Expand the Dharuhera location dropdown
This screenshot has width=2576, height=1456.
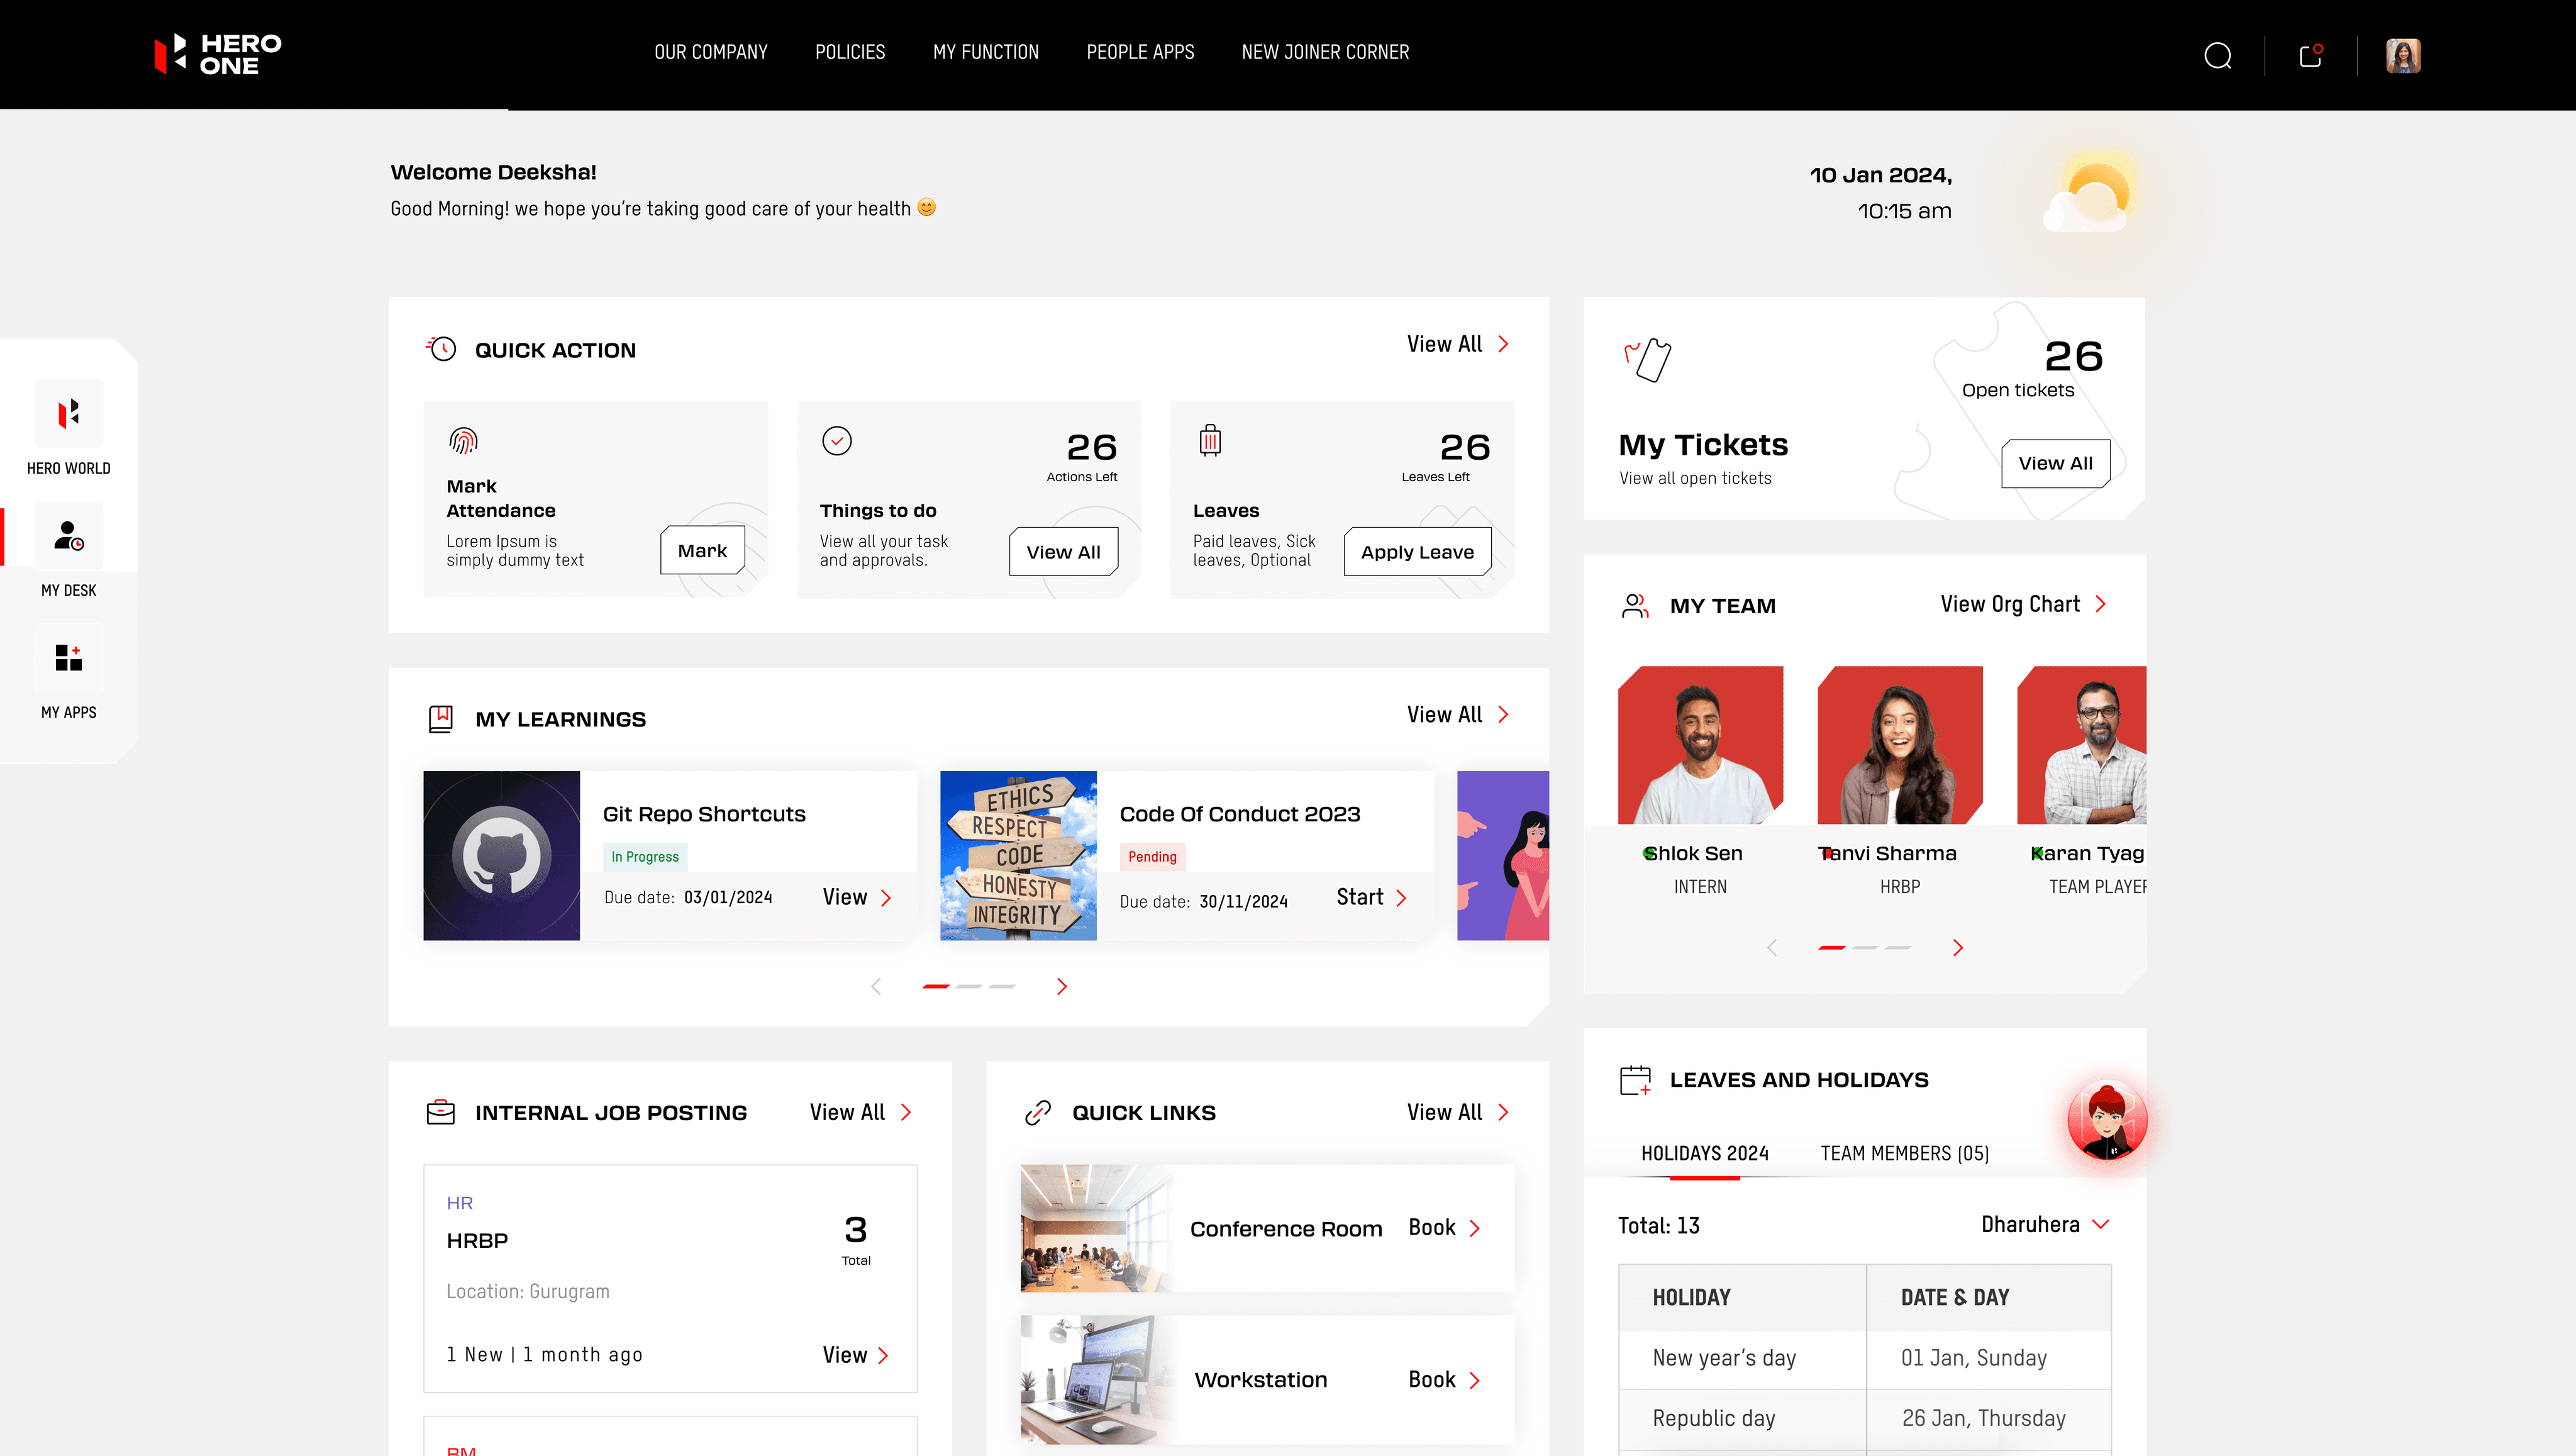[2045, 1225]
